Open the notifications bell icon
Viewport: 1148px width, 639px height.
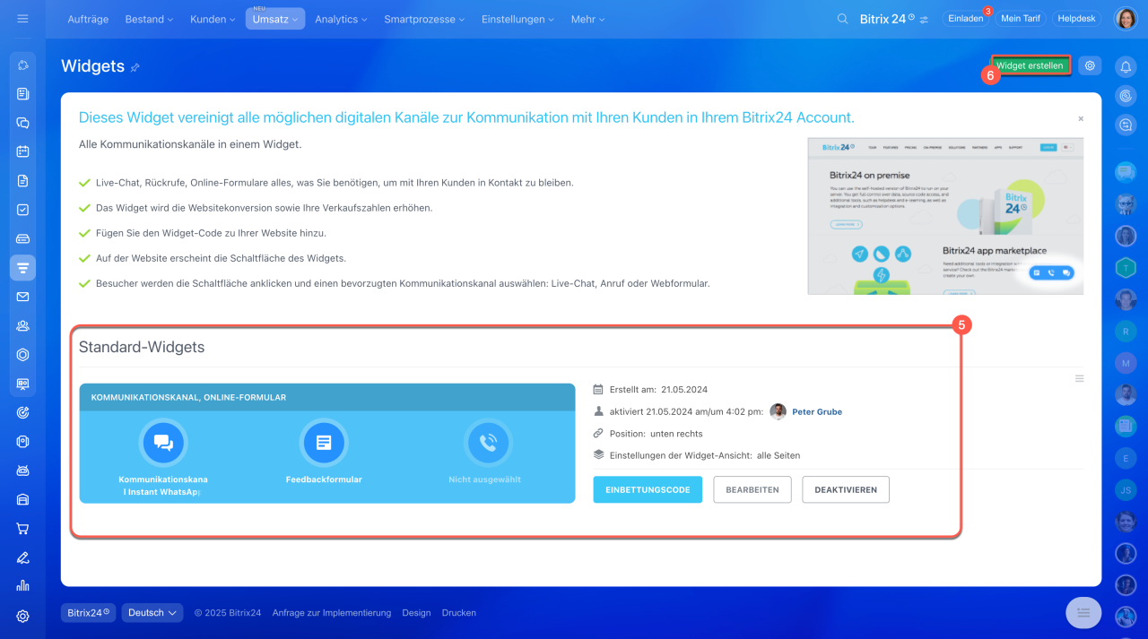1126,65
